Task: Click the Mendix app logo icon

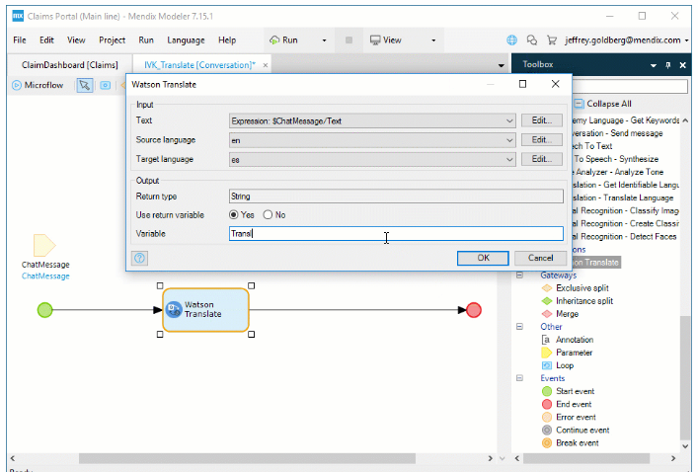Action: pyautogui.click(x=18, y=16)
